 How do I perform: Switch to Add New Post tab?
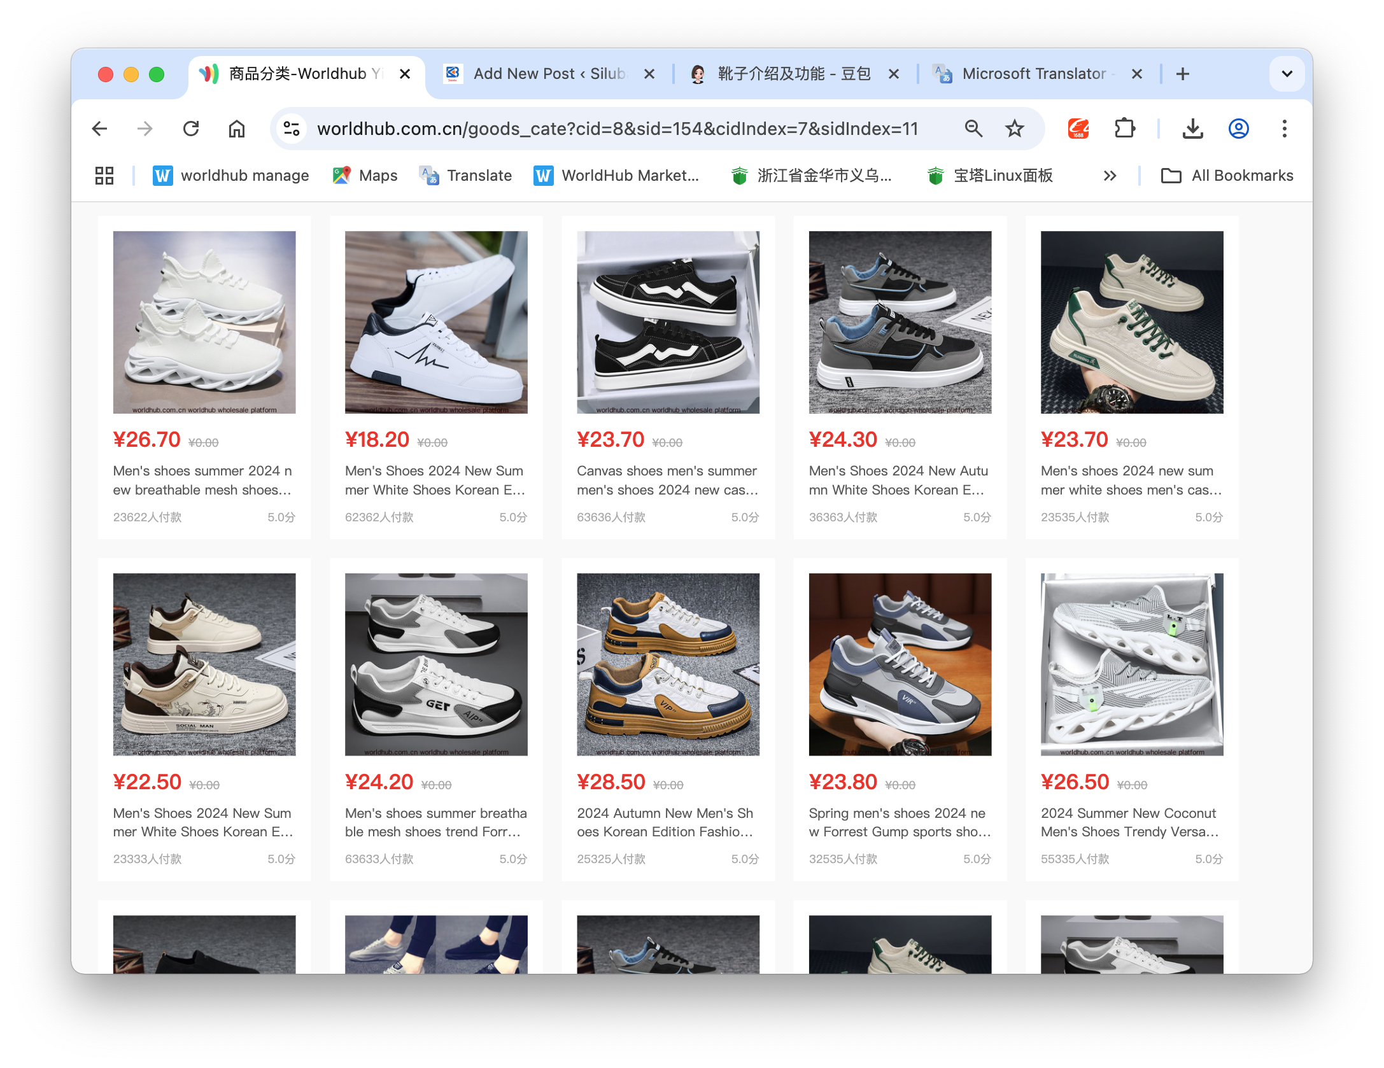pyautogui.click(x=547, y=74)
